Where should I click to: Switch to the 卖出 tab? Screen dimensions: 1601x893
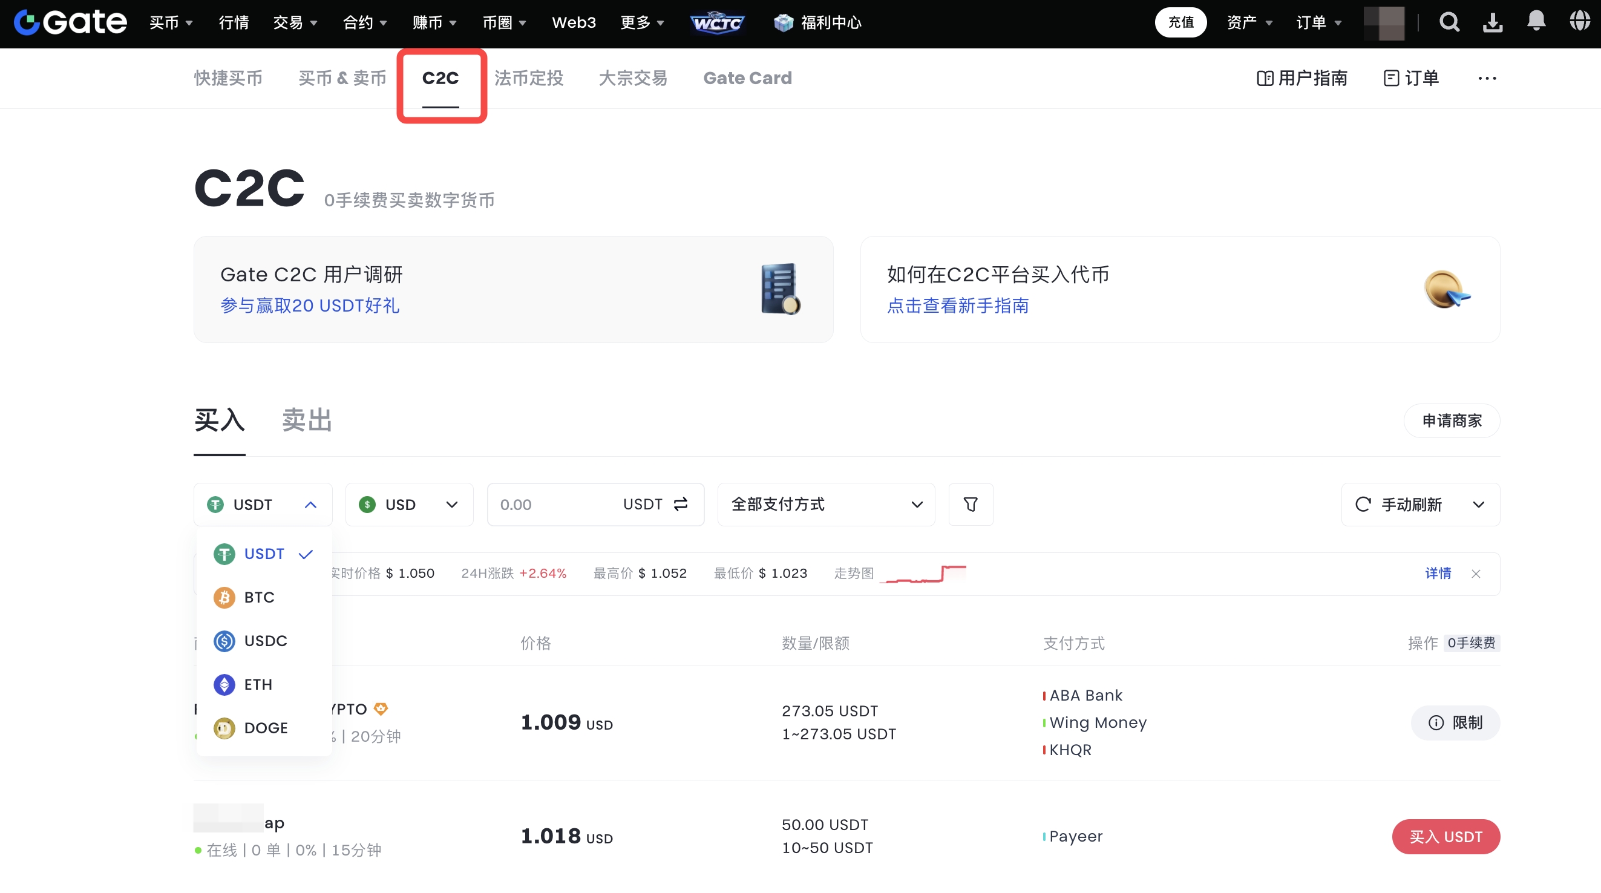pyautogui.click(x=307, y=420)
